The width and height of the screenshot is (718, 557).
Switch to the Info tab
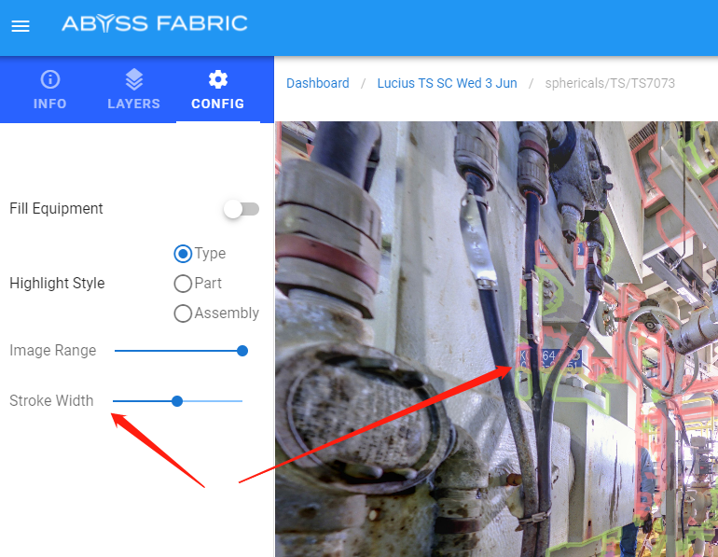[50, 90]
